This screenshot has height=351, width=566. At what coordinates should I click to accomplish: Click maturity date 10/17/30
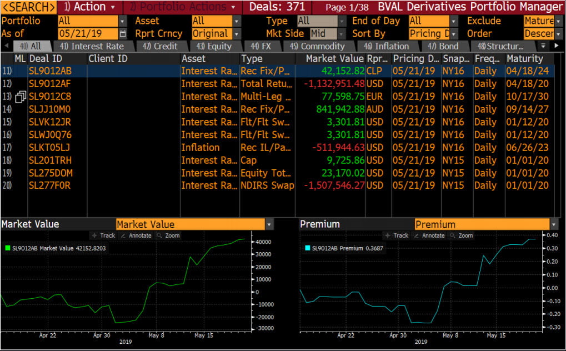[527, 97]
